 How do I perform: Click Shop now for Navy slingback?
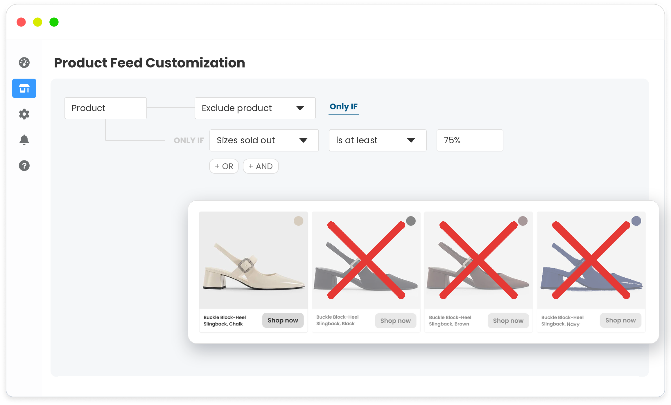point(621,320)
